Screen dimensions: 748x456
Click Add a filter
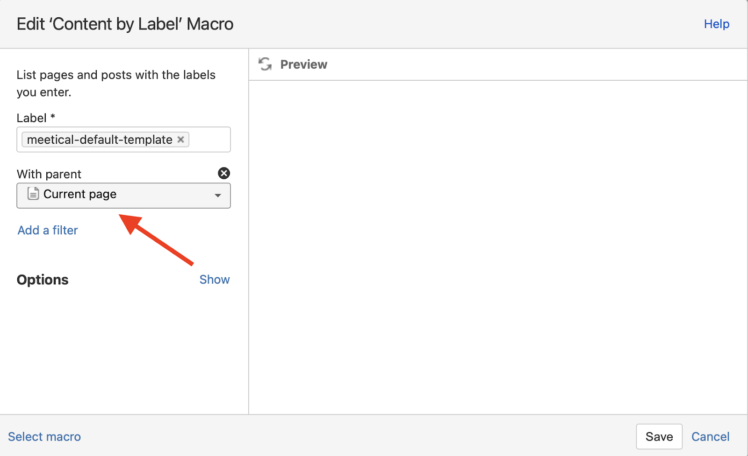pos(47,230)
